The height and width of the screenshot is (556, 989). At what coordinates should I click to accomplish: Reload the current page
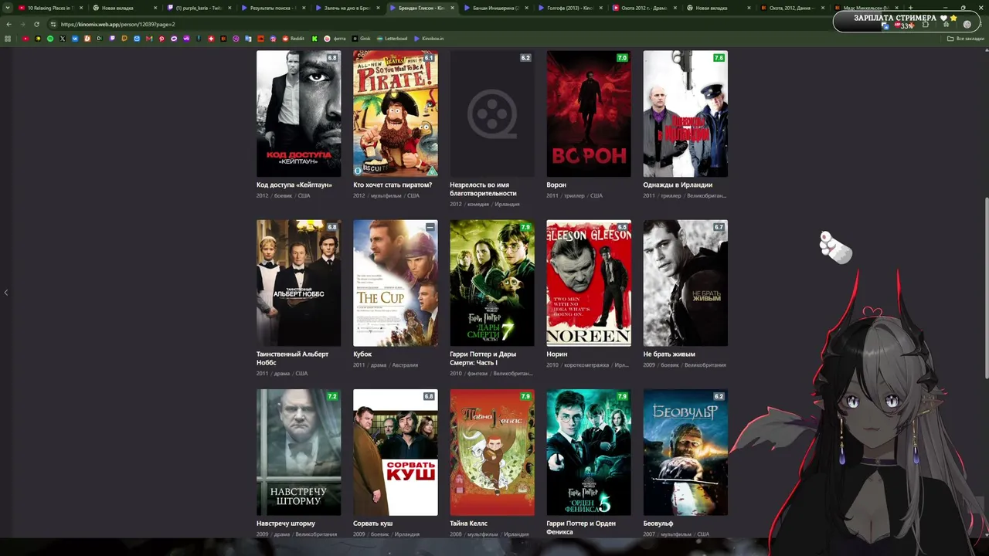click(36, 24)
